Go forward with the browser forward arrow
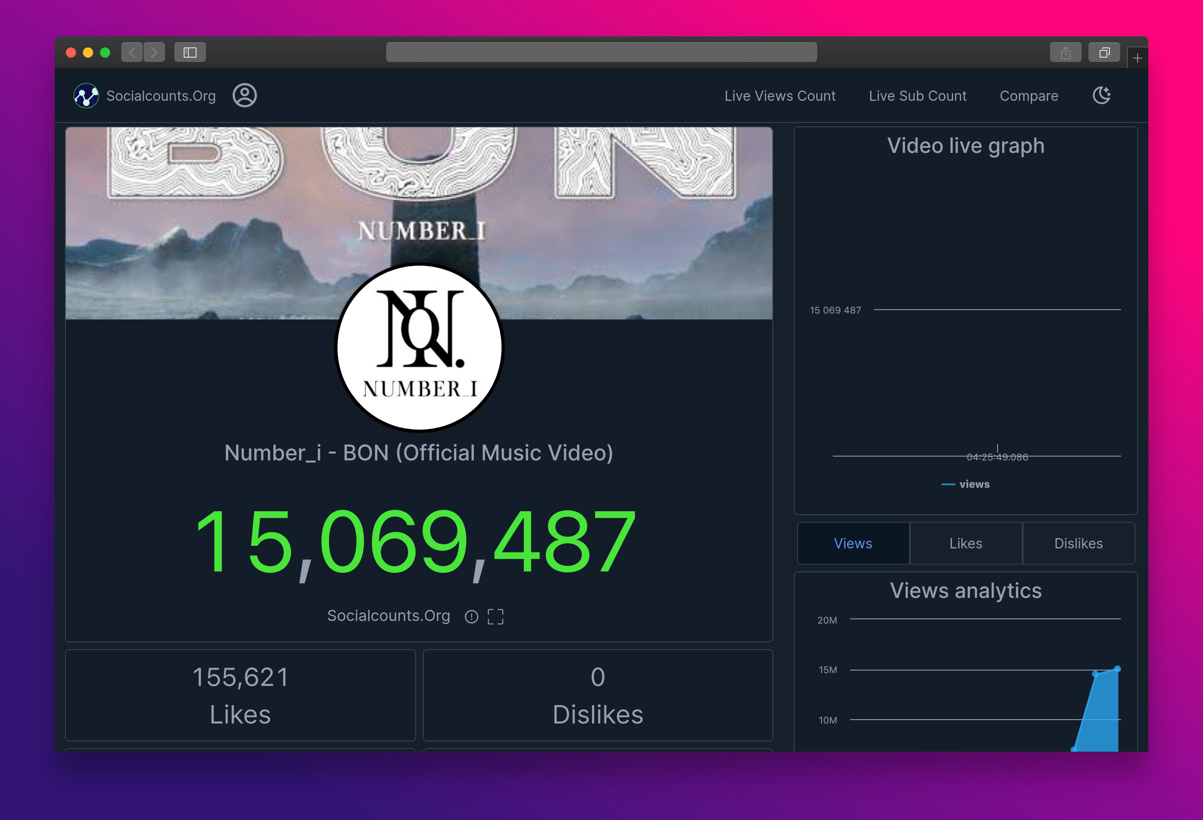This screenshot has width=1203, height=820. pyautogui.click(x=154, y=52)
